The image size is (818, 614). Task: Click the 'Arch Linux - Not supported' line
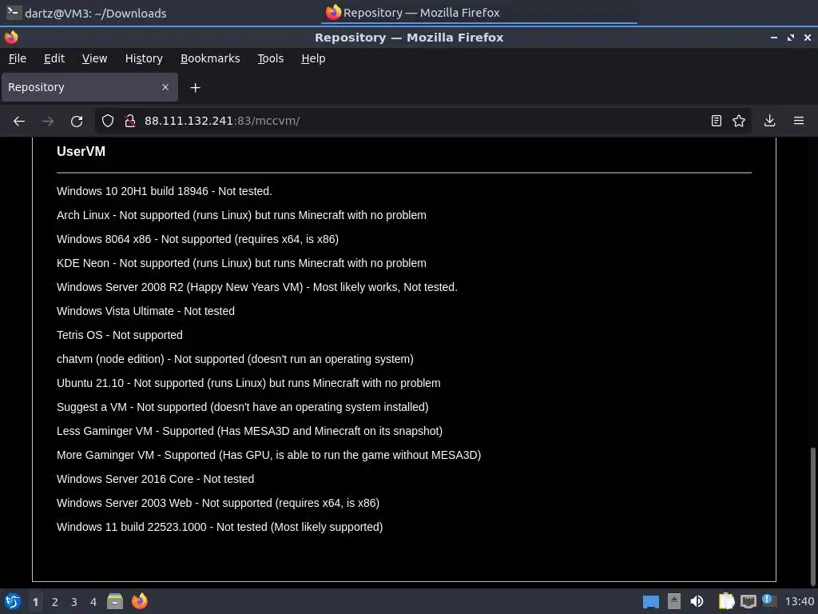click(241, 215)
